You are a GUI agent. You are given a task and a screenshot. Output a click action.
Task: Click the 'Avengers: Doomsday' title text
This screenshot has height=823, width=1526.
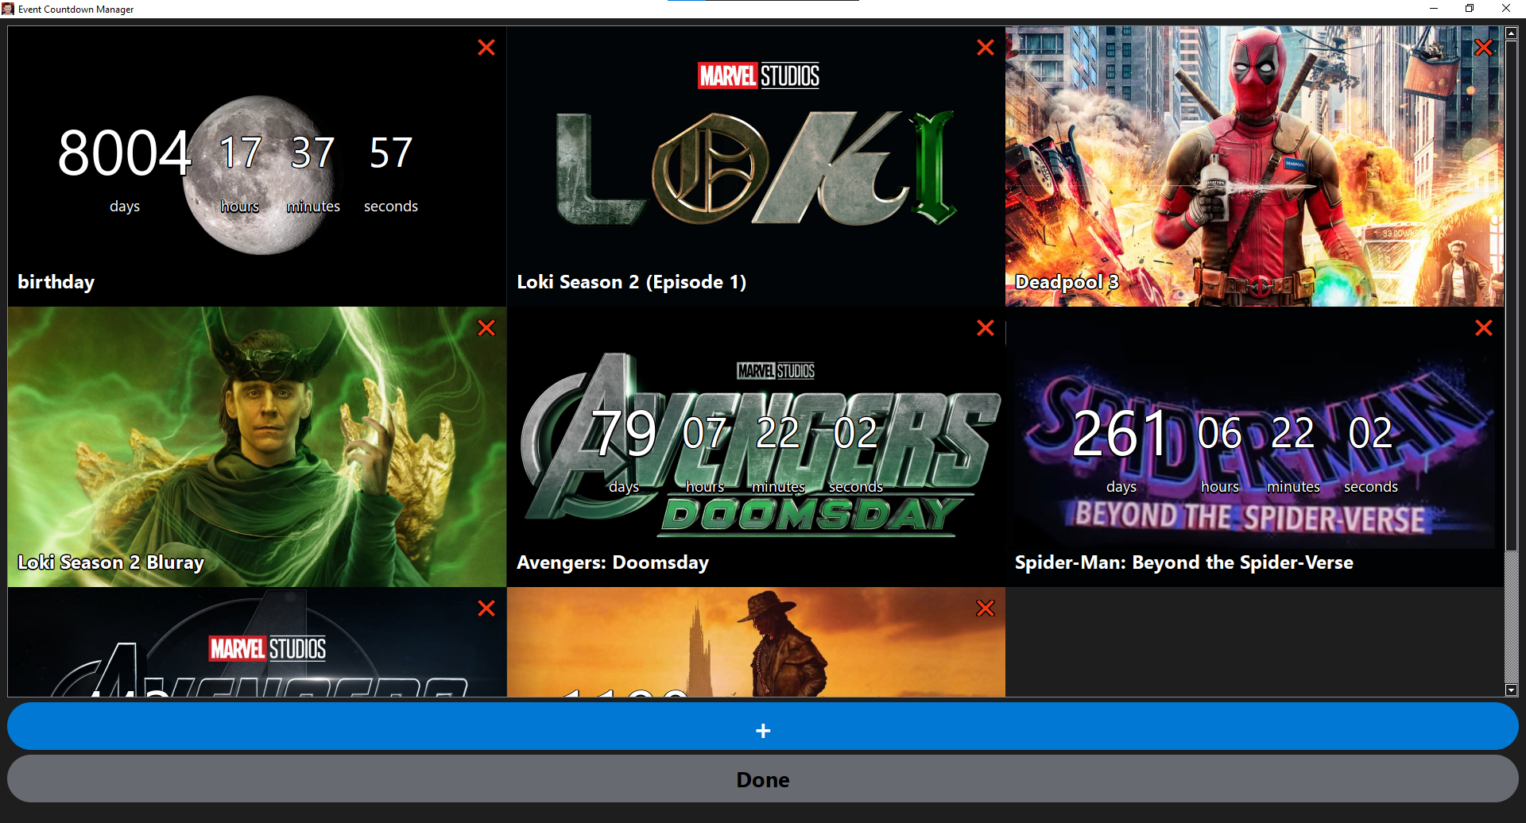pos(613,562)
